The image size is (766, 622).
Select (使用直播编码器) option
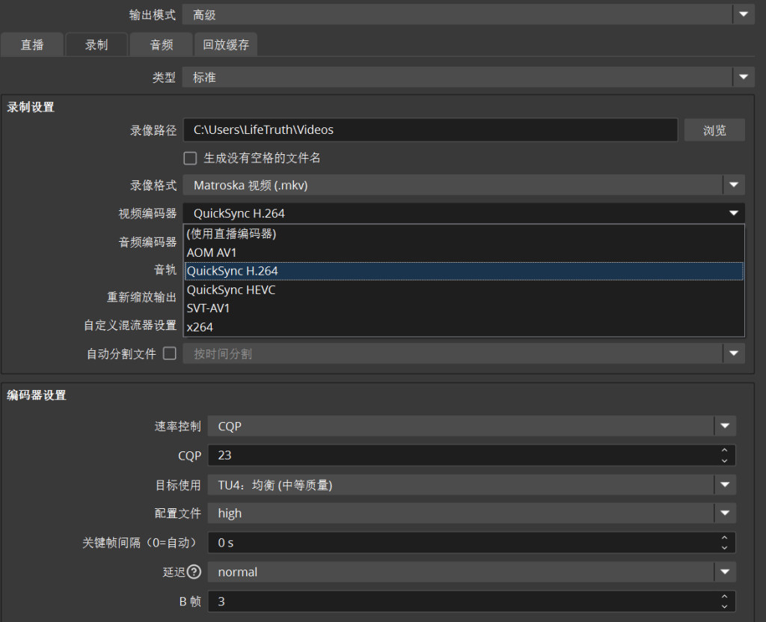coord(232,234)
